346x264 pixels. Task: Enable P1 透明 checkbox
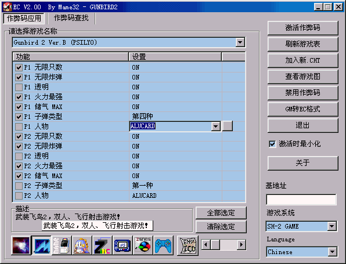[x=19, y=87]
